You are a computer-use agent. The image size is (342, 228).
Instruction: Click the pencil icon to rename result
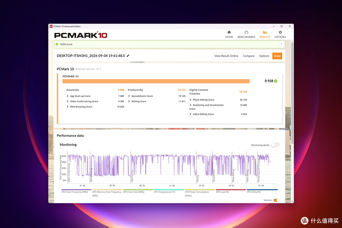(x=128, y=56)
